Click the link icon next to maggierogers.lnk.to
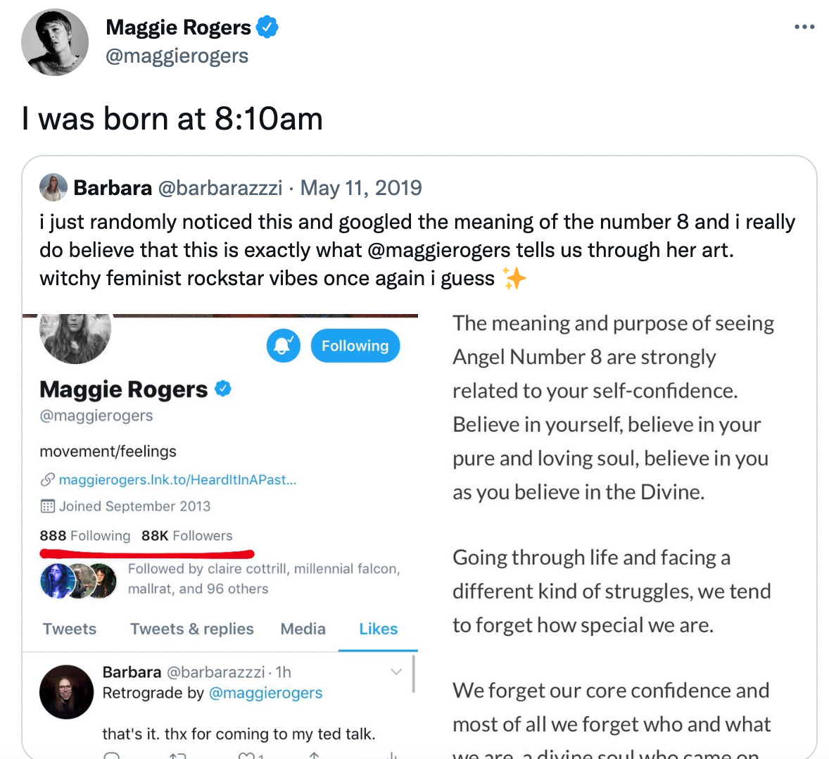 pyautogui.click(x=48, y=479)
